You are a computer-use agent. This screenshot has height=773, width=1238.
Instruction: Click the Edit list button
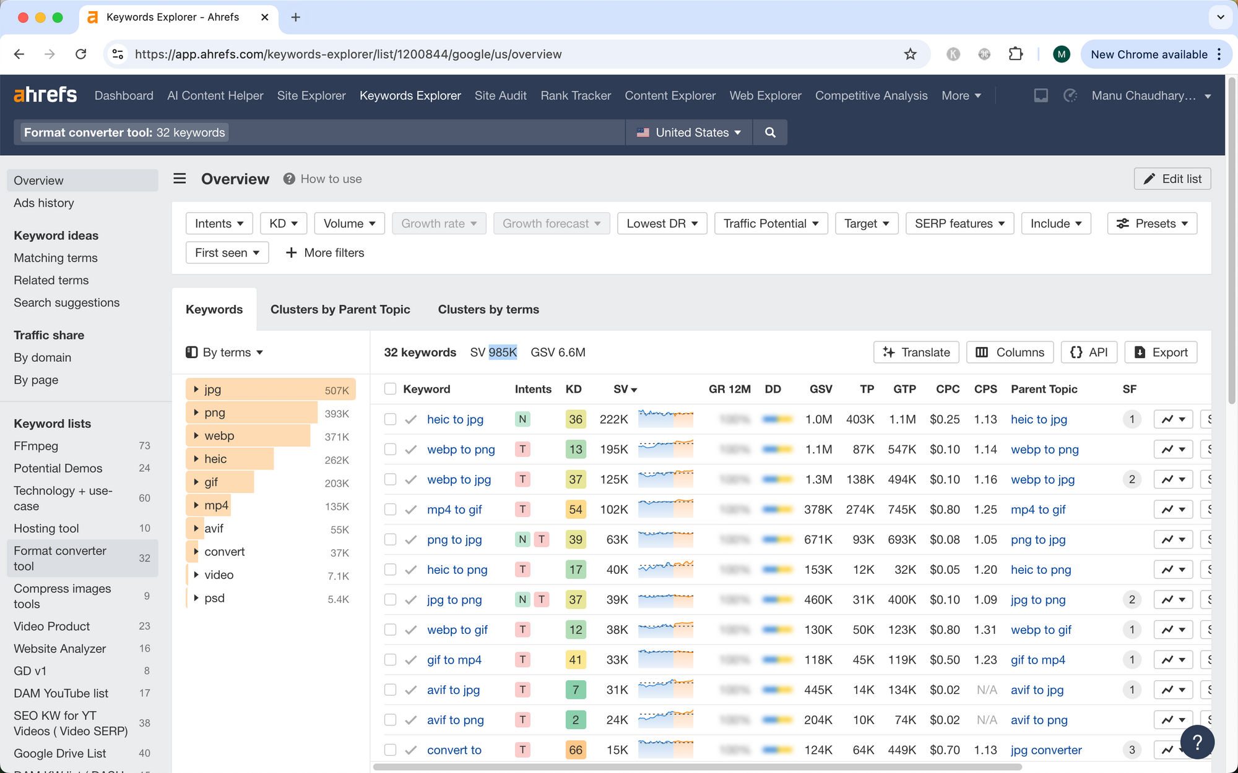pyautogui.click(x=1172, y=179)
